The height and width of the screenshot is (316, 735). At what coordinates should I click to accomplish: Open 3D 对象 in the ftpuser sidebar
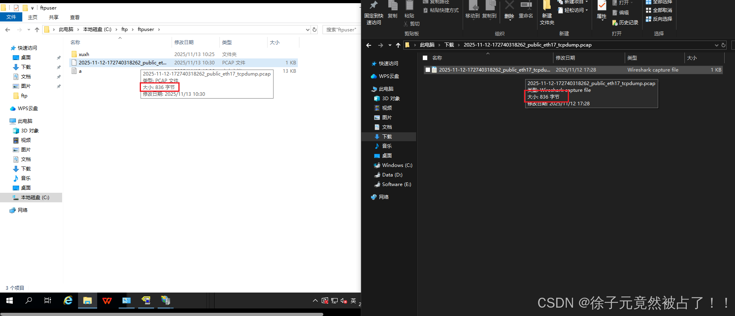pos(30,131)
